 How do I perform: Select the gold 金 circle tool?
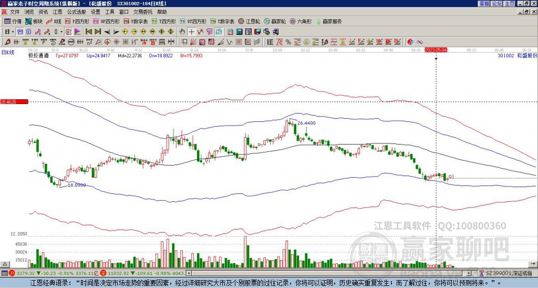coord(307,42)
